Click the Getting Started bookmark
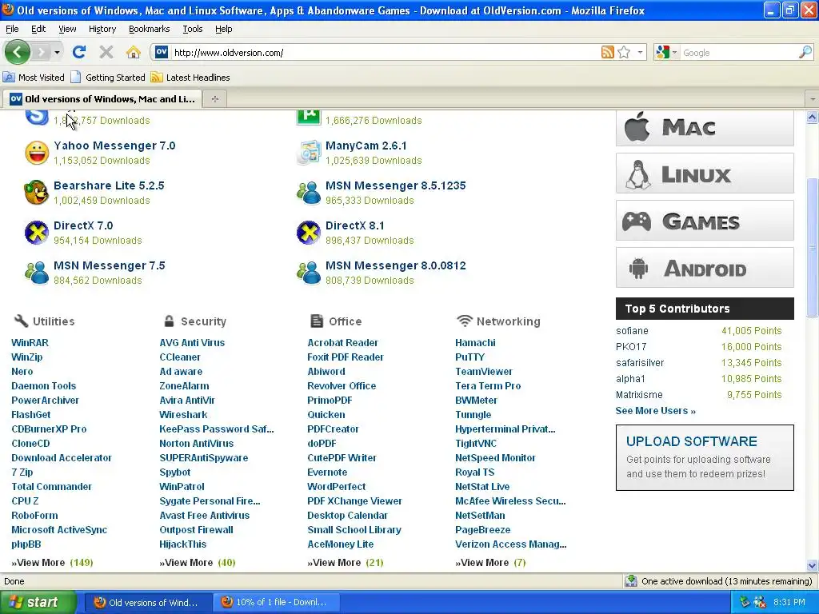819x614 pixels. [109, 78]
